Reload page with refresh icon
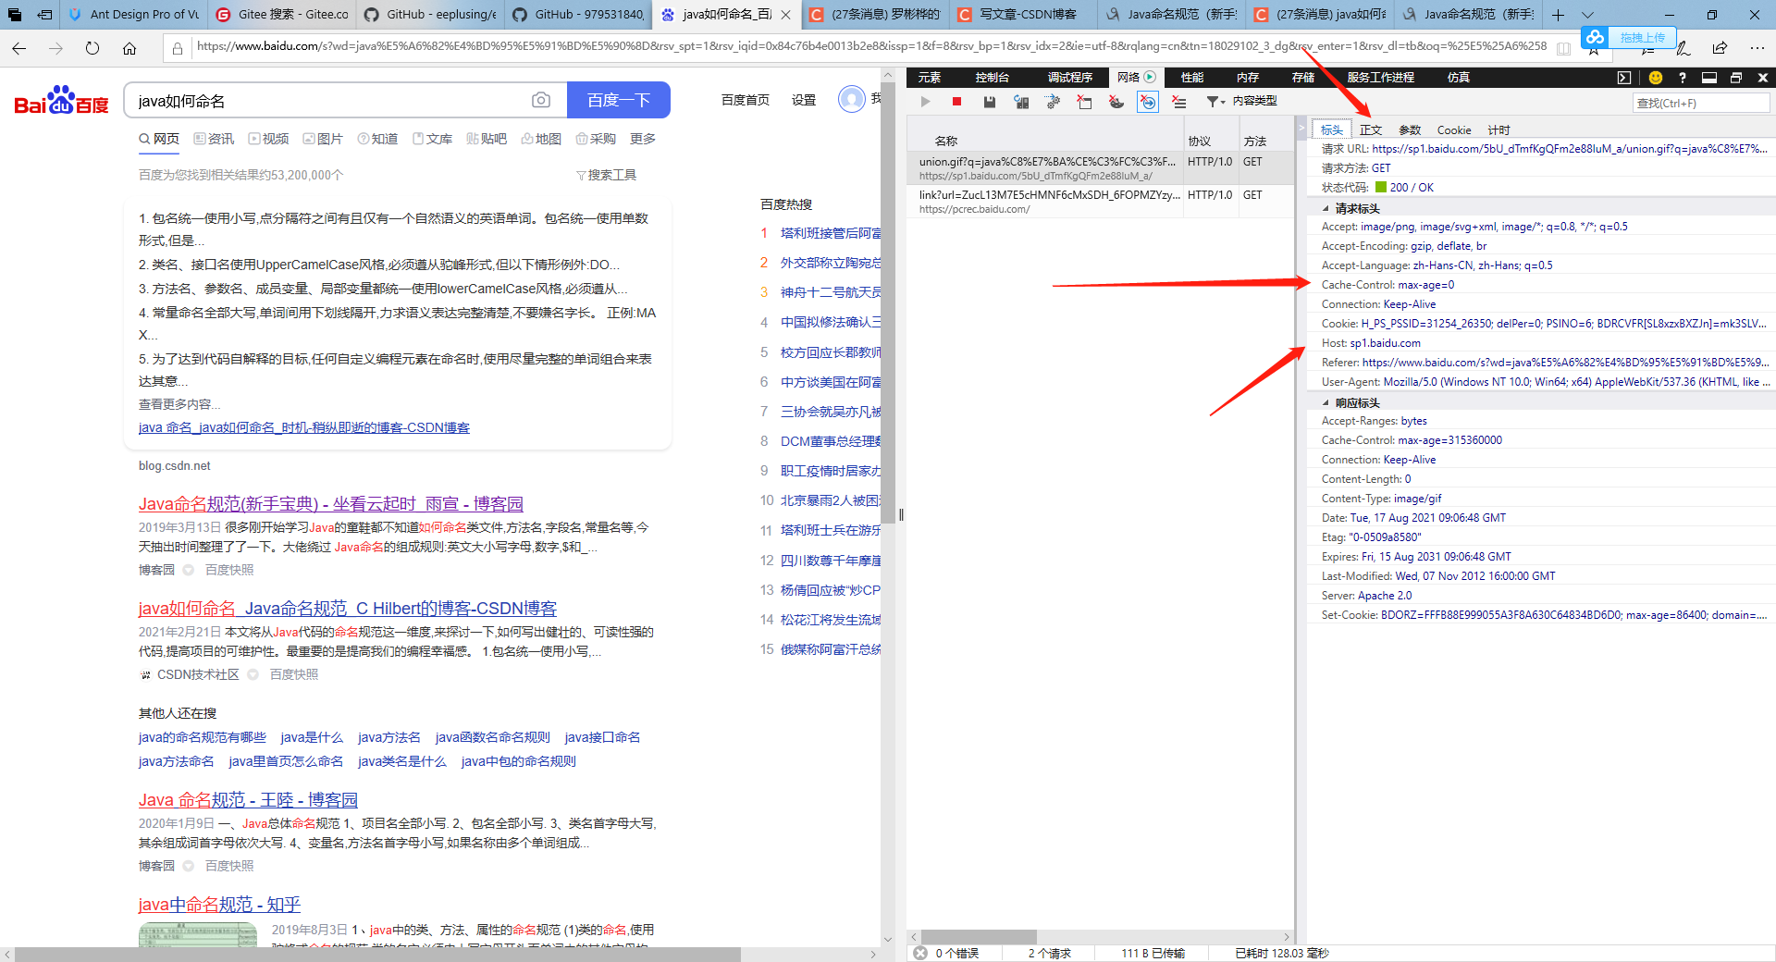This screenshot has width=1776, height=962. [92, 48]
